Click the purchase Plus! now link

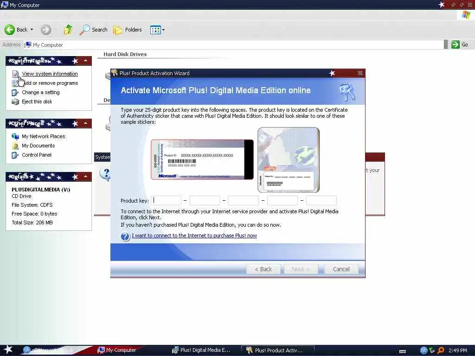pos(194,235)
